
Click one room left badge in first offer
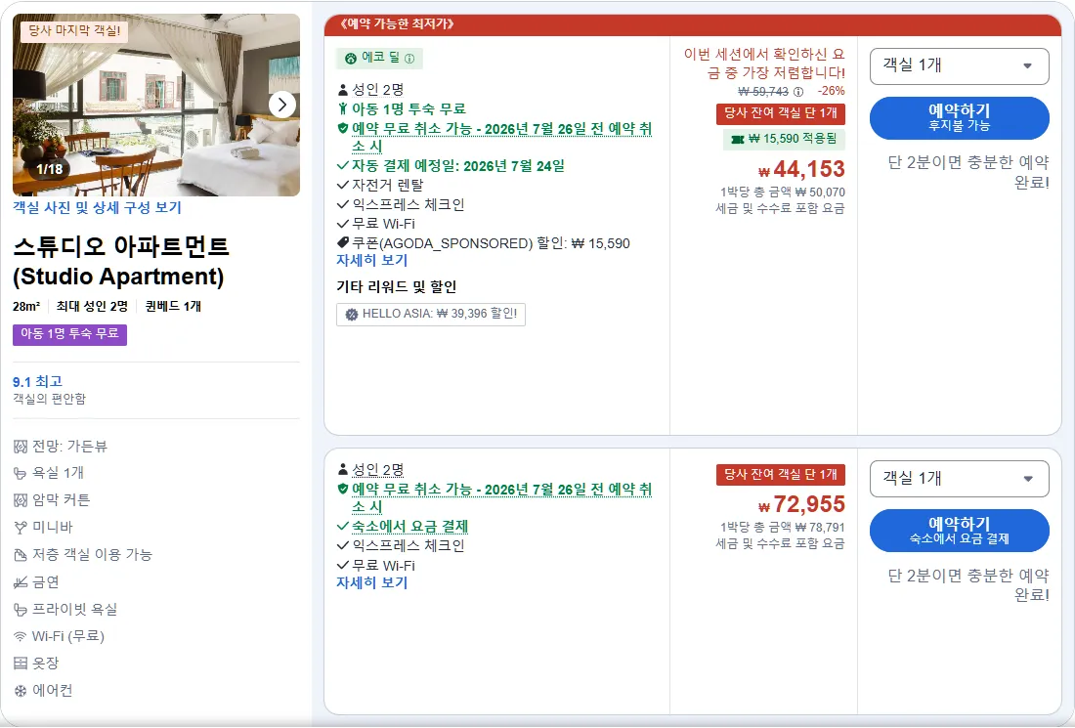(780, 113)
